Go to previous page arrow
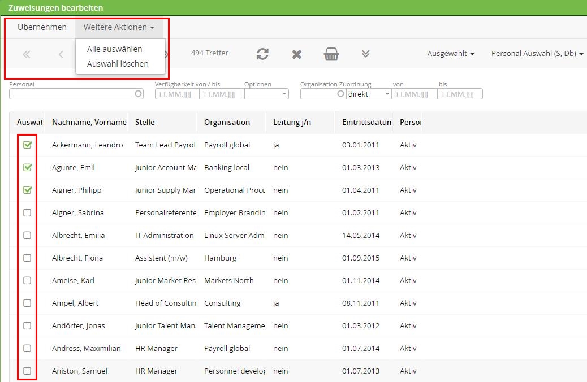The width and height of the screenshot is (587, 382). click(x=61, y=55)
